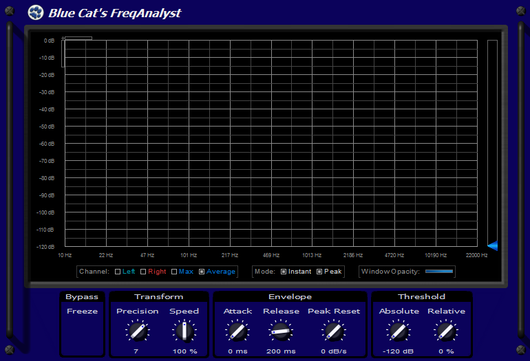Click the Blue Cat paw logo icon
530x361 pixels.
pyautogui.click(x=36, y=12)
